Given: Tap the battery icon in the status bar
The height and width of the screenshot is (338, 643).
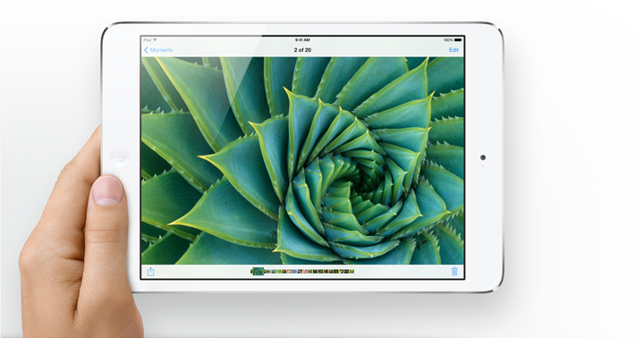Looking at the screenshot, I should point(458,40).
